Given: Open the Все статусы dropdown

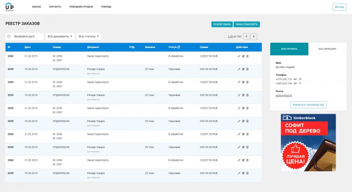Looking at the screenshot, I should (x=89, y=37).
